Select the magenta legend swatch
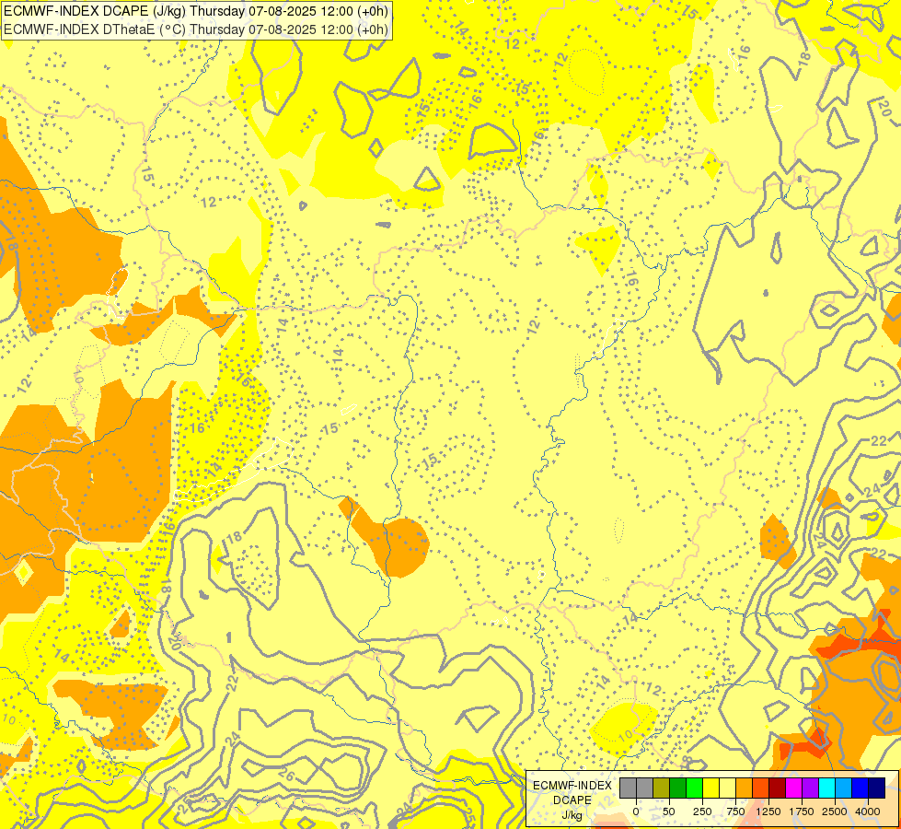The width and height of the screenshot is (901, 829). click(x=794, y=788)
